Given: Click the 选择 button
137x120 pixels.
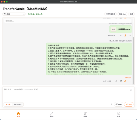Looking at the screenshot, I should coord(131,14).
